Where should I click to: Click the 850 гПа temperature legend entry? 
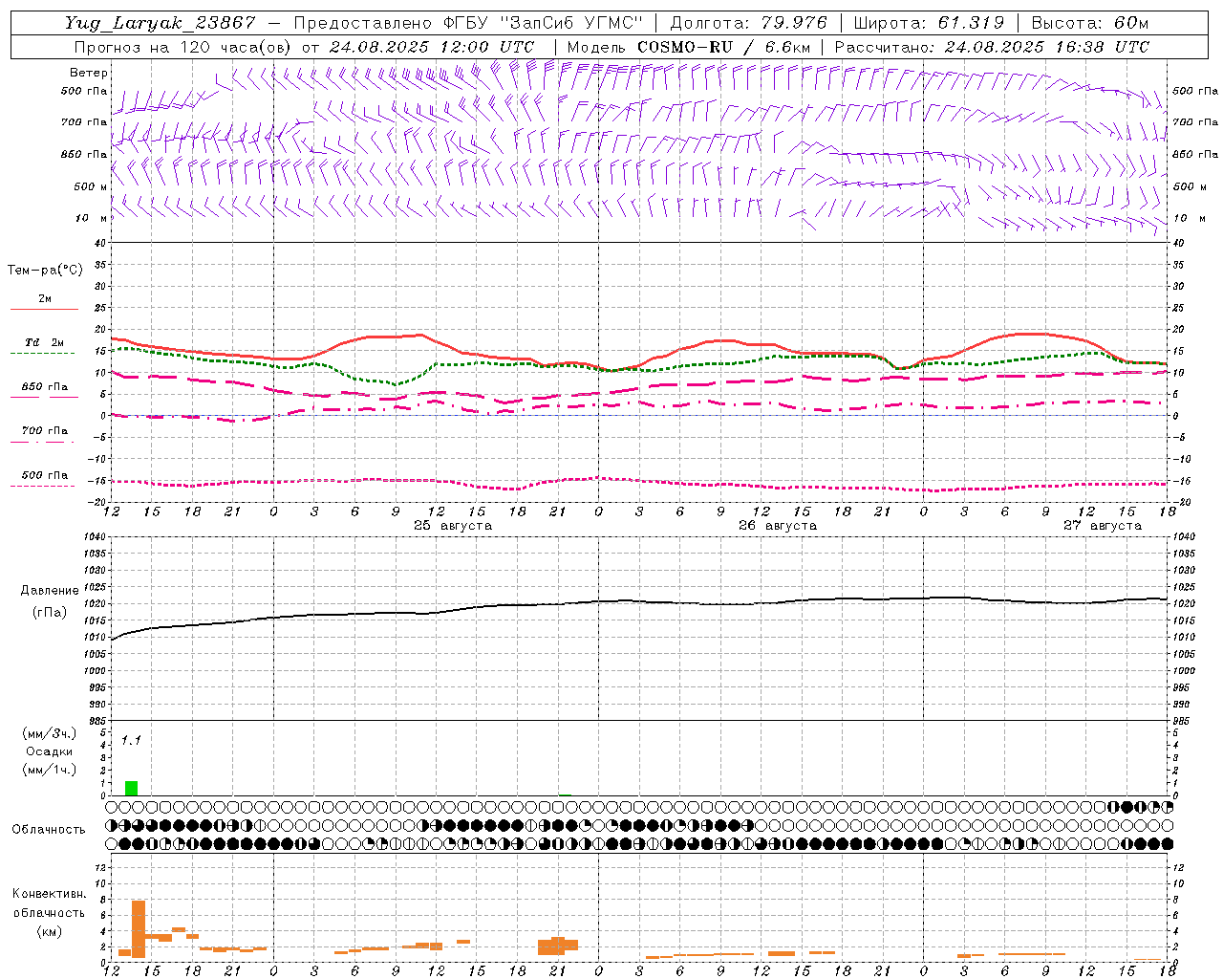(44, 387)
